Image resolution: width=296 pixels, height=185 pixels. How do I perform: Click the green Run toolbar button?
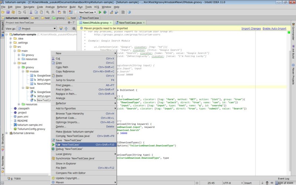[x=100, y=12]
